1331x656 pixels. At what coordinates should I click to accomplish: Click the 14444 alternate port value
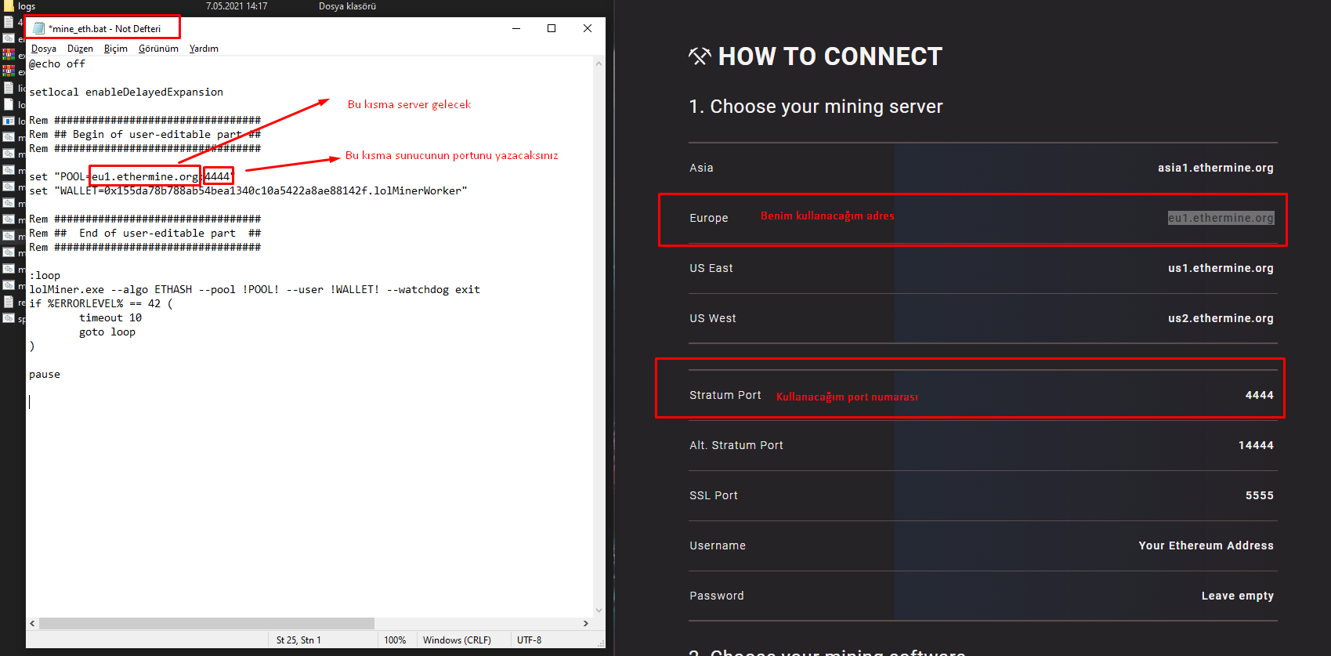tap(1256, 445)
